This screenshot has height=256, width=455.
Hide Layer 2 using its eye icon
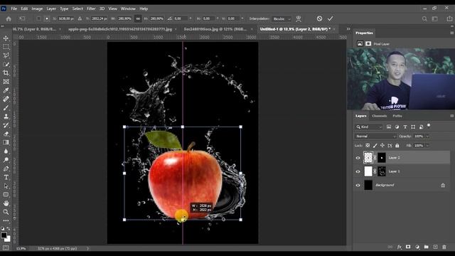point(358,158)
